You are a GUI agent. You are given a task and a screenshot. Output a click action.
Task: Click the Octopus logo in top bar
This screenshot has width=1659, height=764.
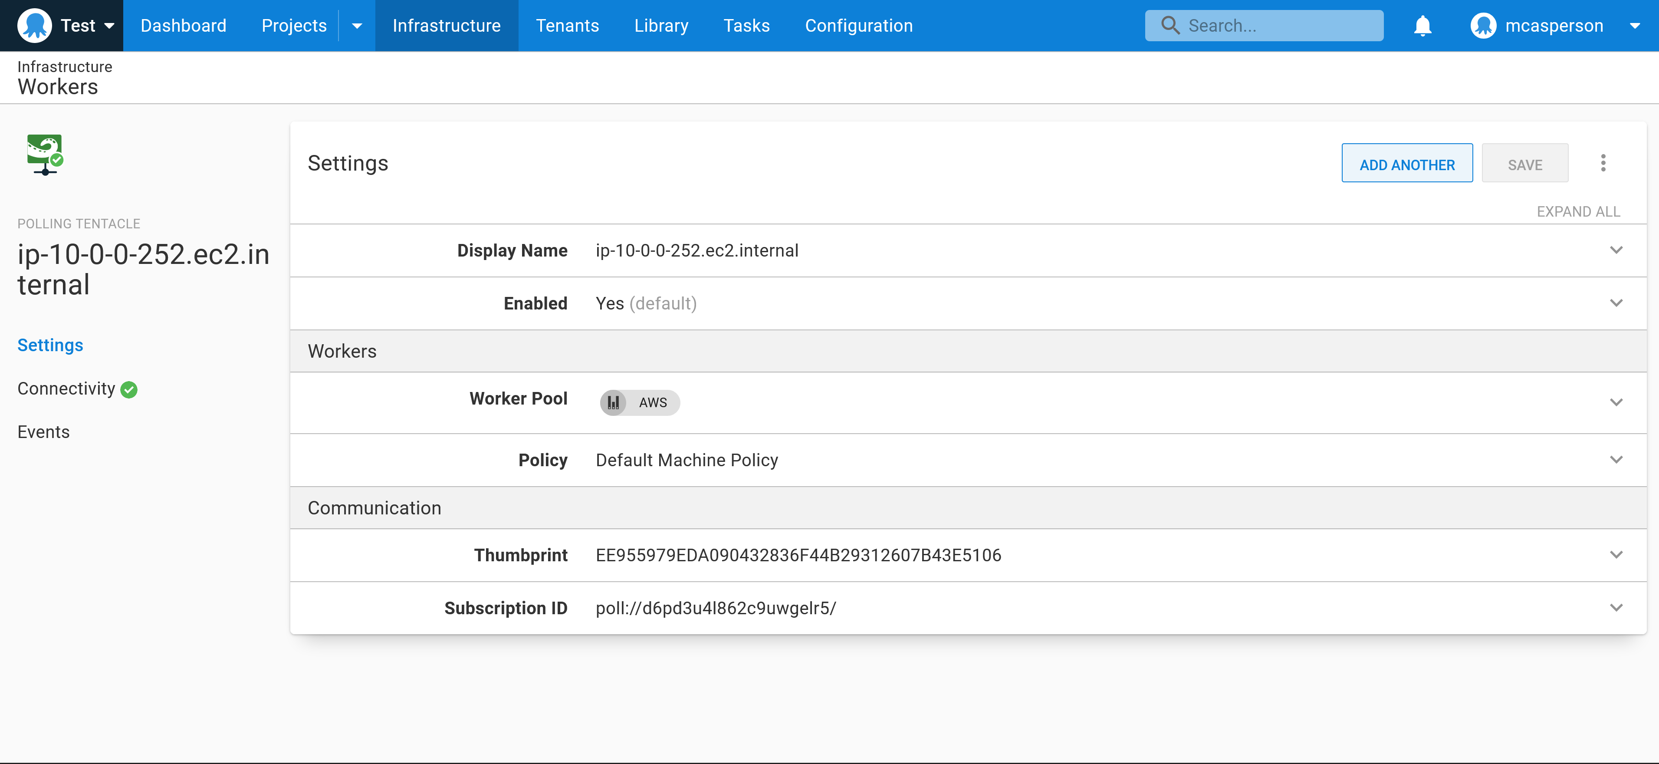click(35, 26)
